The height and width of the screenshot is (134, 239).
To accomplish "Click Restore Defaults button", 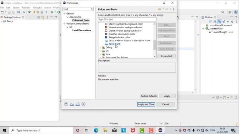I will [149, 96].
